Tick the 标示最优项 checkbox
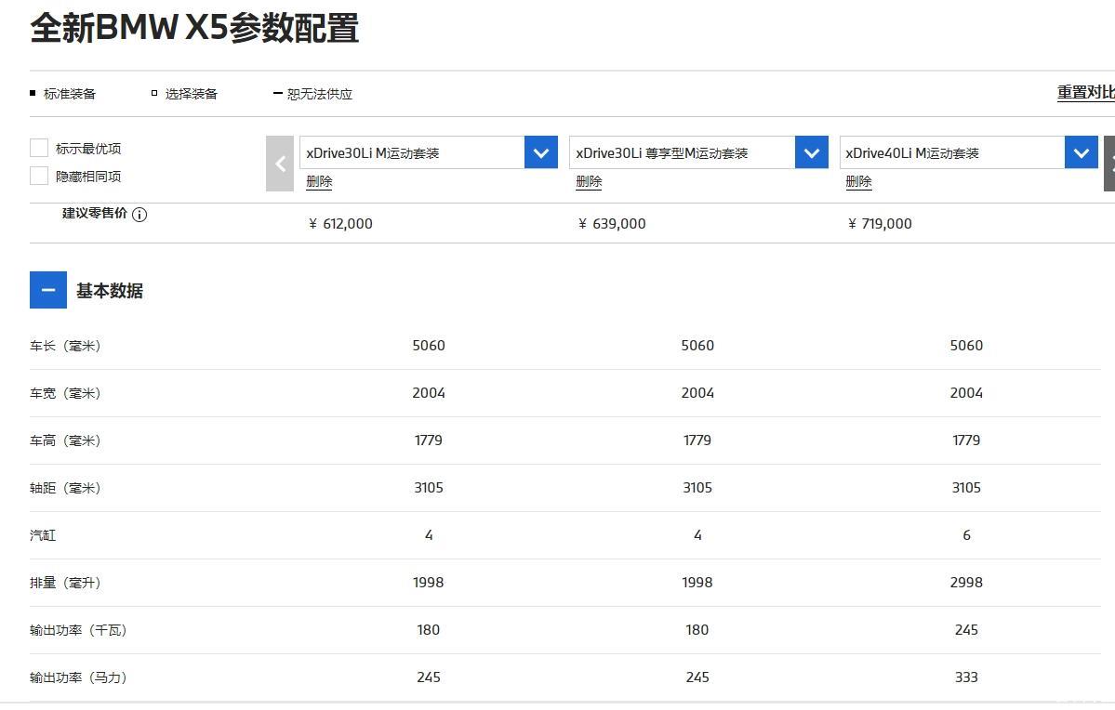Screen dimensions: 1115x710 [39, 148]
